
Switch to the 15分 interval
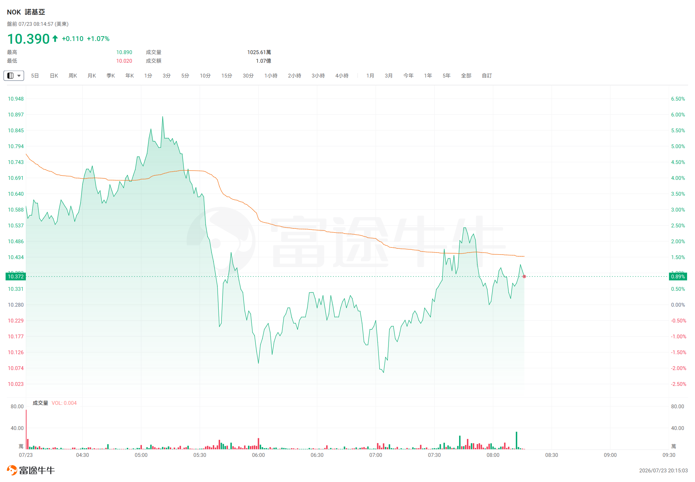(x=227, y=75)
